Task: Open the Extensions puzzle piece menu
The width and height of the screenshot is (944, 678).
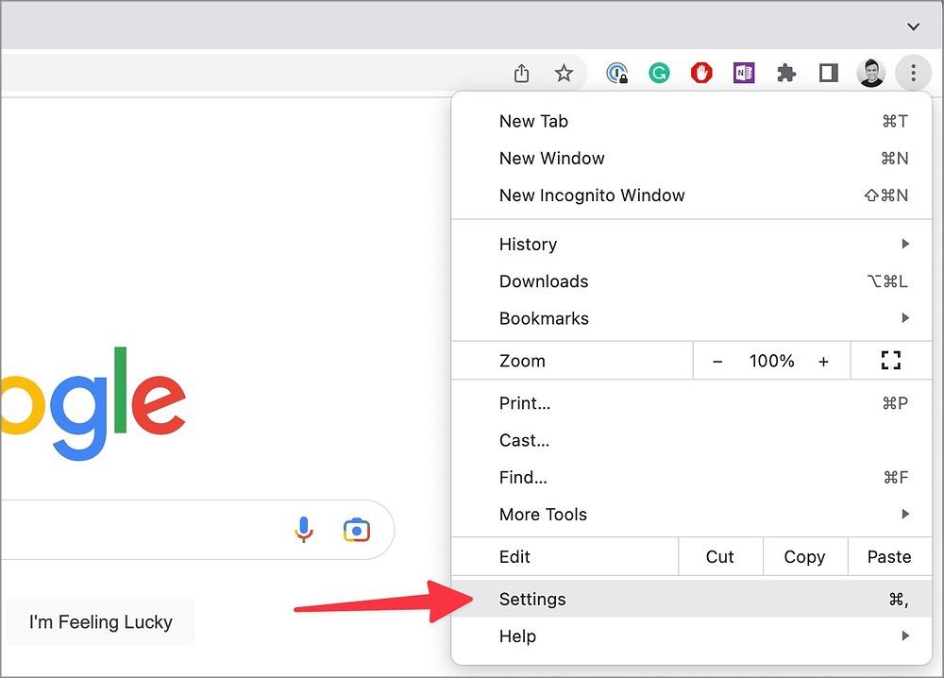Action: pos(786,74)
